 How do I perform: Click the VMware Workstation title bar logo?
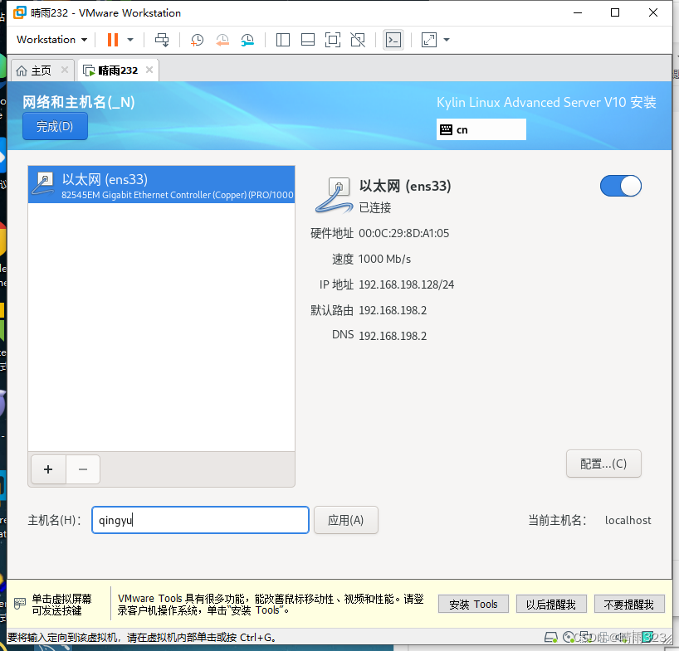click(x=20, y=12)
